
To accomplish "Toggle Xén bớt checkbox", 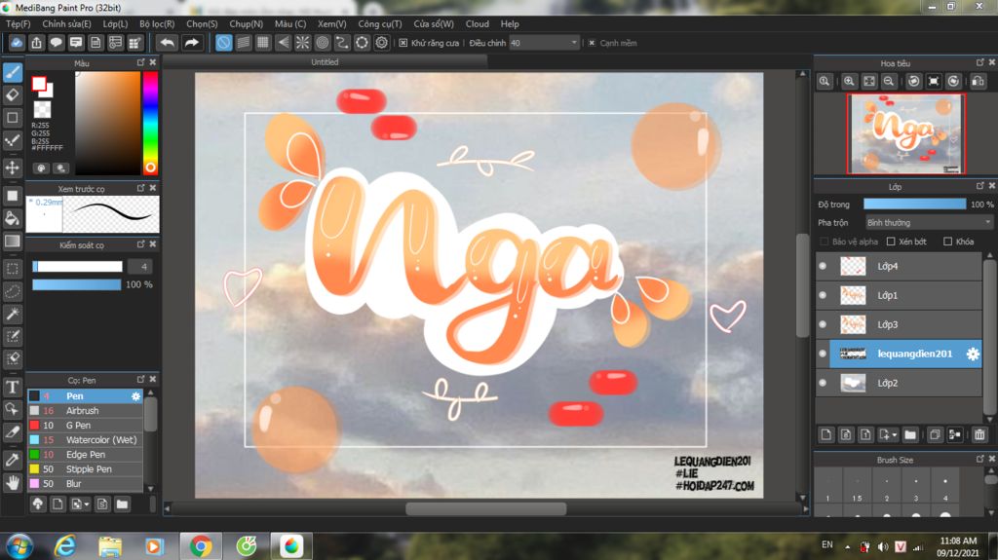I will click(x=891, y=242).
